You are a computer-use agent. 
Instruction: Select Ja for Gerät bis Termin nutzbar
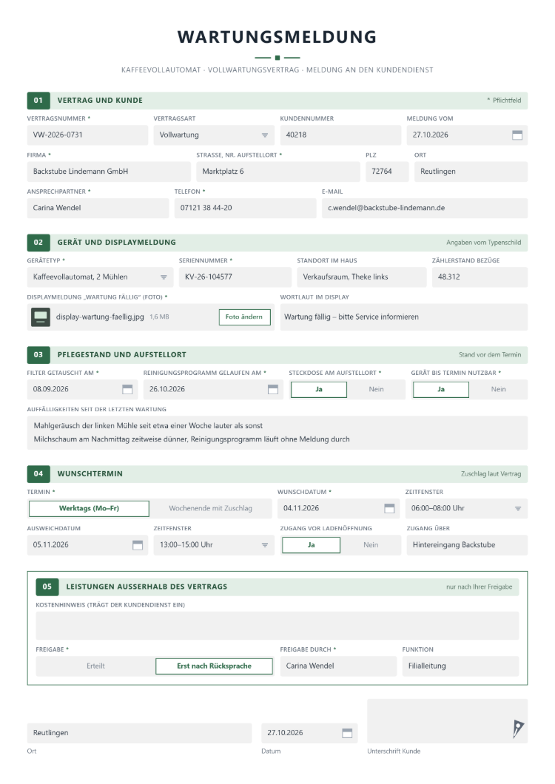tap(441, 390)
